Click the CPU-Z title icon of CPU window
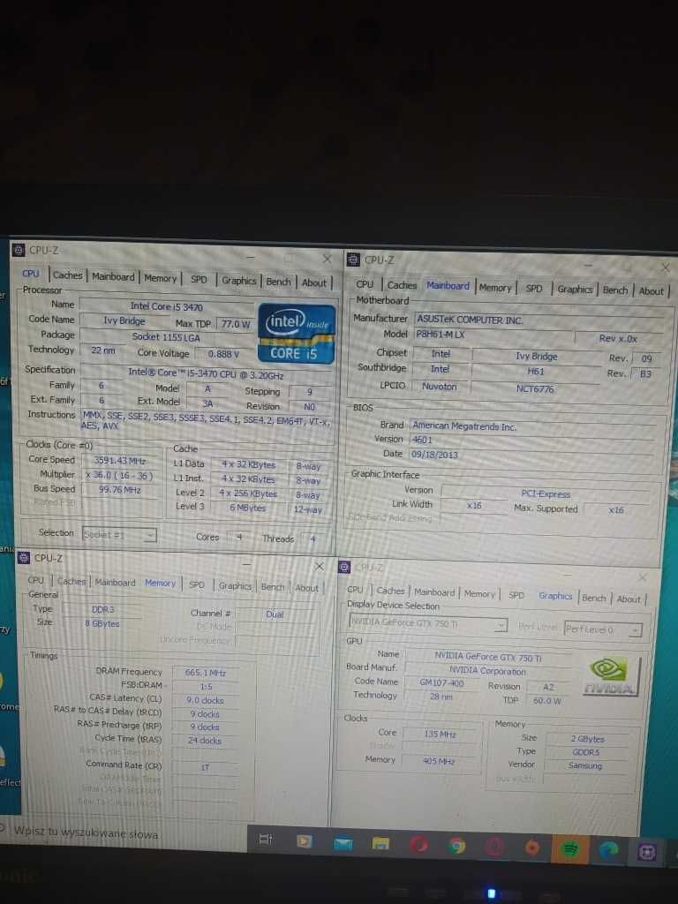678x904 pixels. 19,250
